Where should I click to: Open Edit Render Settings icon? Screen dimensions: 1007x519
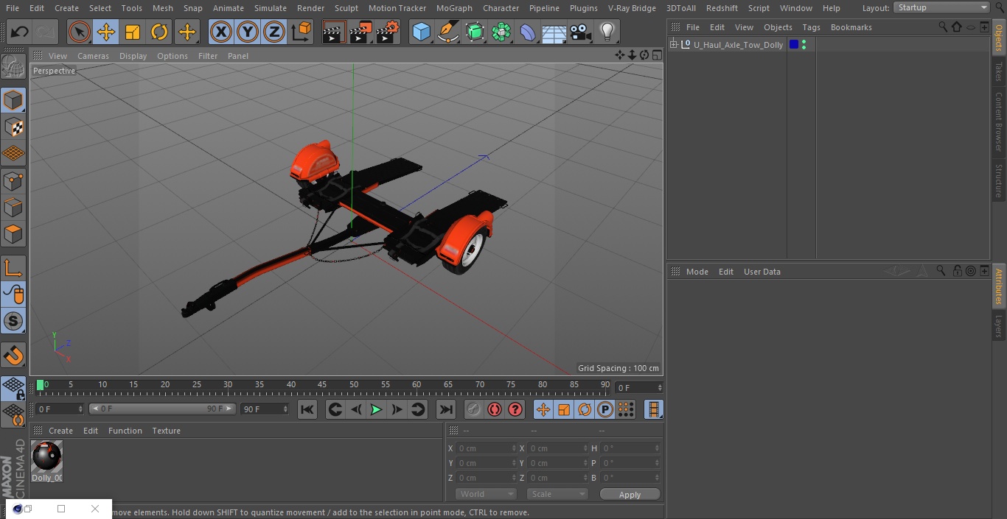tap(388, 32)
